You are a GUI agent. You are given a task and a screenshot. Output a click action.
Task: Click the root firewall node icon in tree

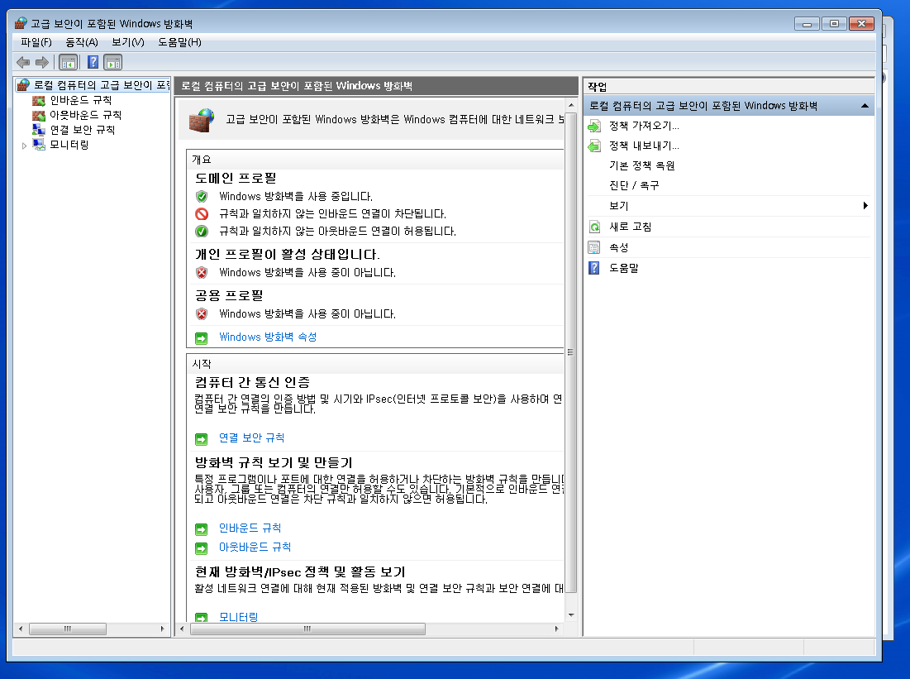23,85
